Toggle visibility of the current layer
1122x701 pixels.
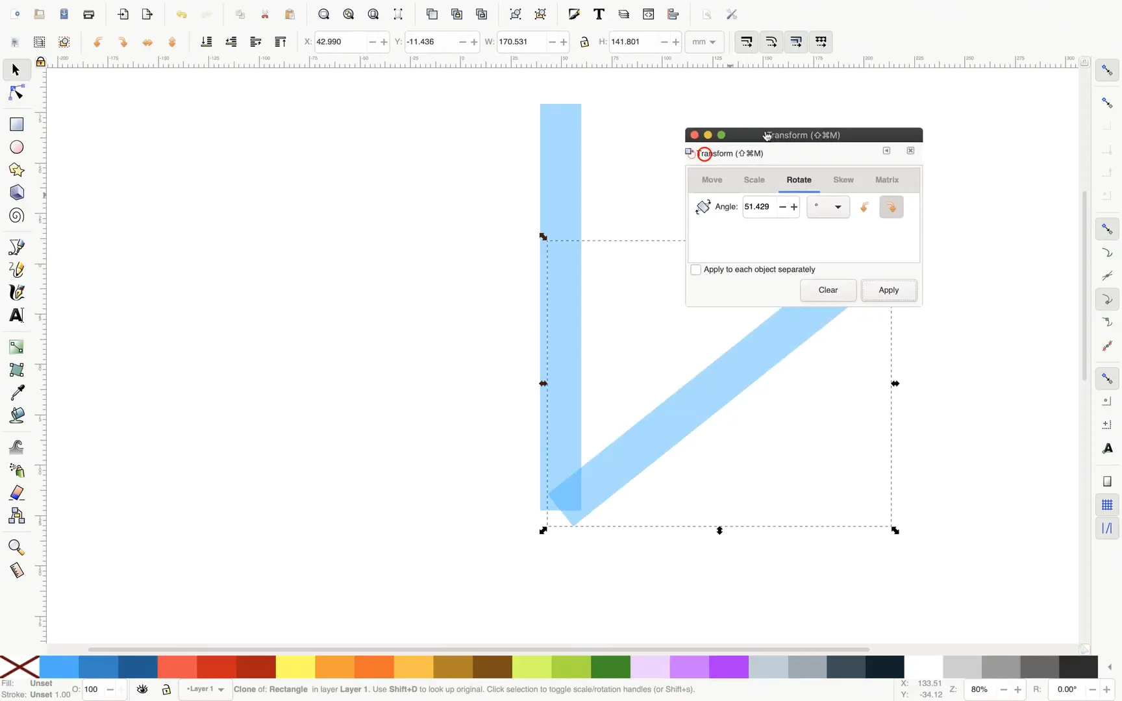pyautogui.click(x=142, y=690)
